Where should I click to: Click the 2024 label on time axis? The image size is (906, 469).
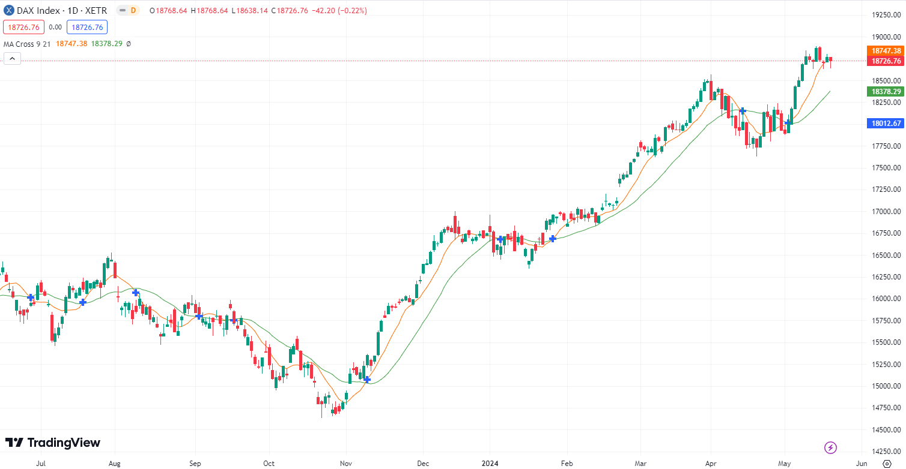coord(490,464)
